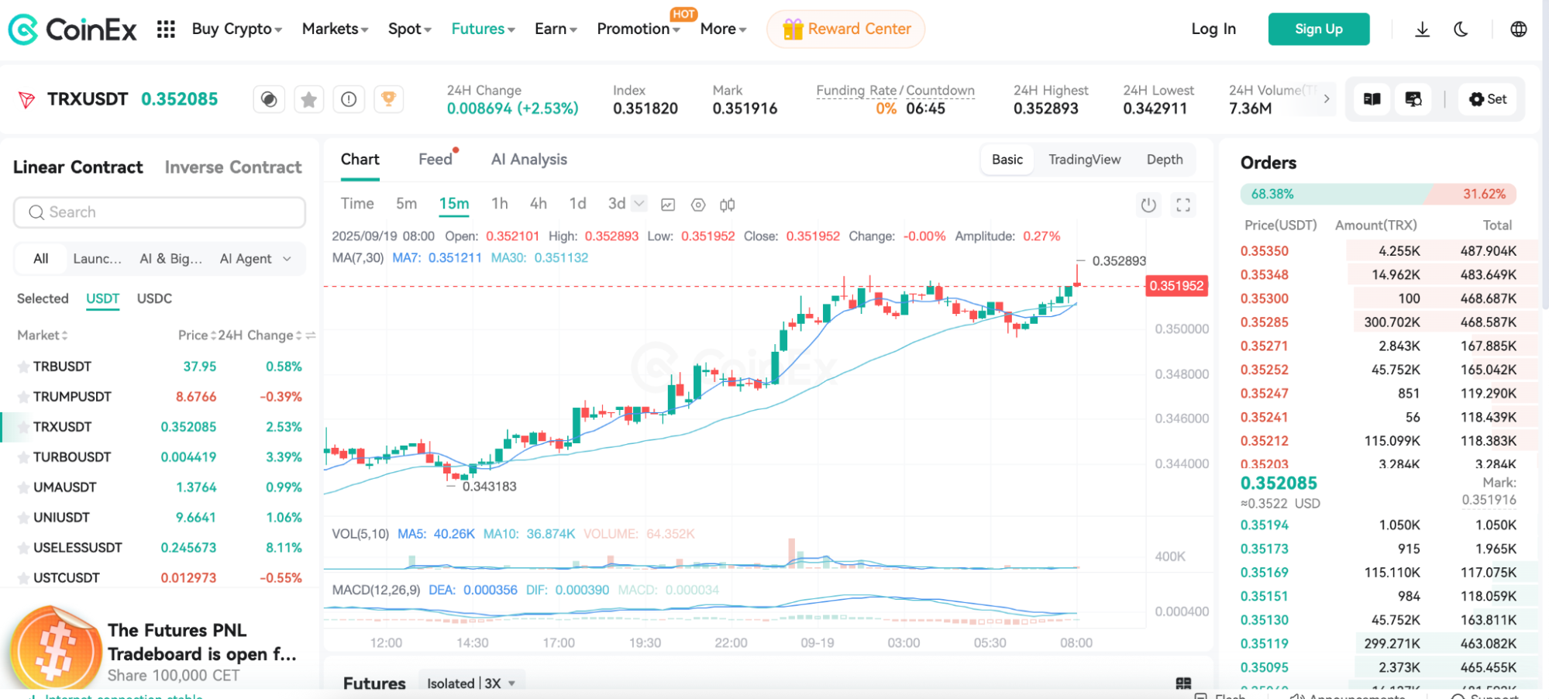Image resolution: width=1549 pixels, height=699 pixels.
Task: Favorite the USELESSUSDT star
Action: click(23, 548)
